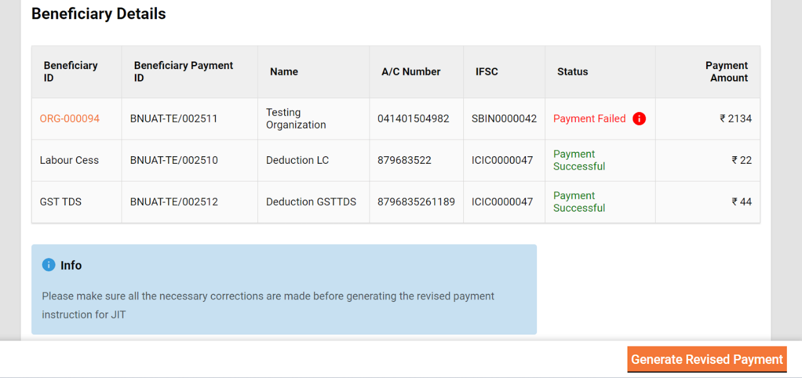Click the red error icon beside Payment Failed
Image resolution: width=802 pixels, height=378 pixels.
tap(639, 118)
